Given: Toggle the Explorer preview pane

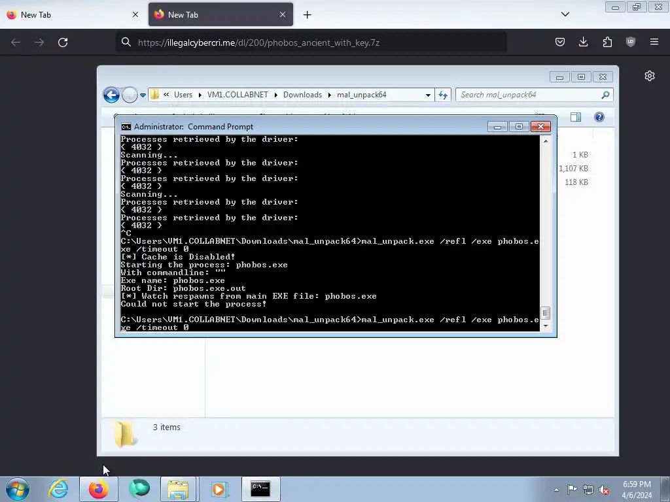Looking at the screenshot, I should (x=576, y=117).
